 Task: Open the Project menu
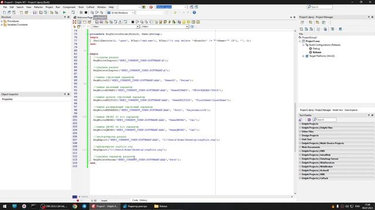49,7
